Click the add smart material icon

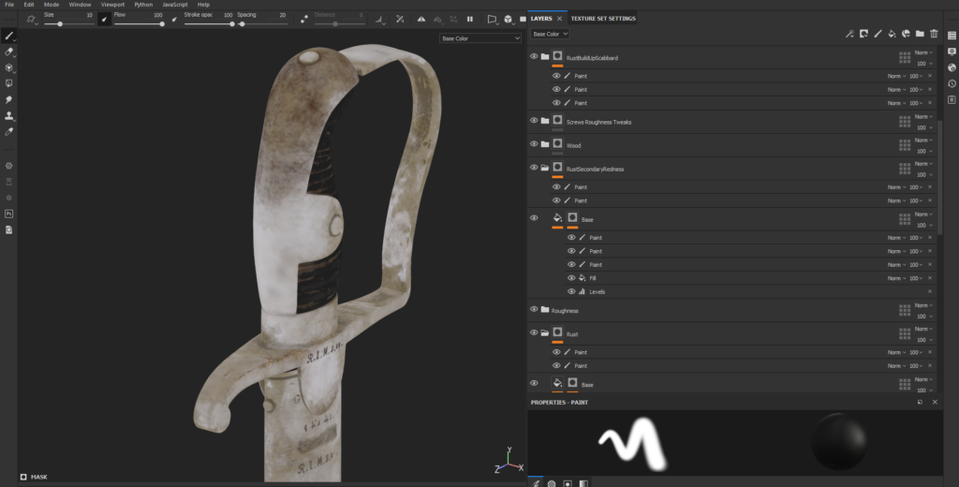[x=906, y=34]
